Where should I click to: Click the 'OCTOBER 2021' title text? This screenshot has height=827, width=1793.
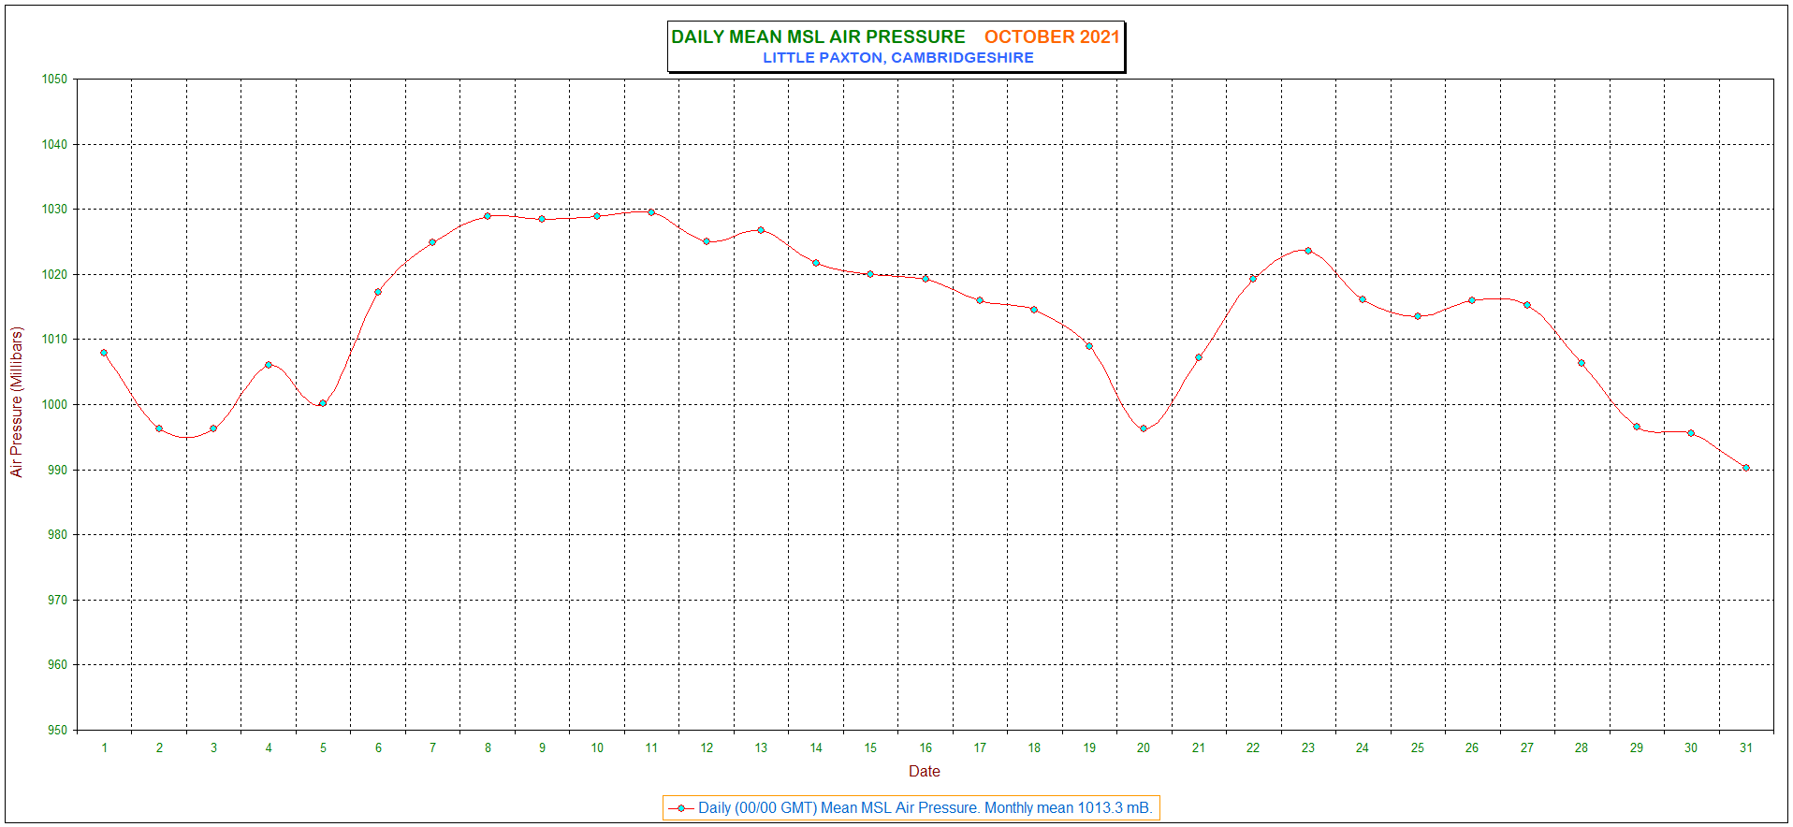tap(1052, 36)
